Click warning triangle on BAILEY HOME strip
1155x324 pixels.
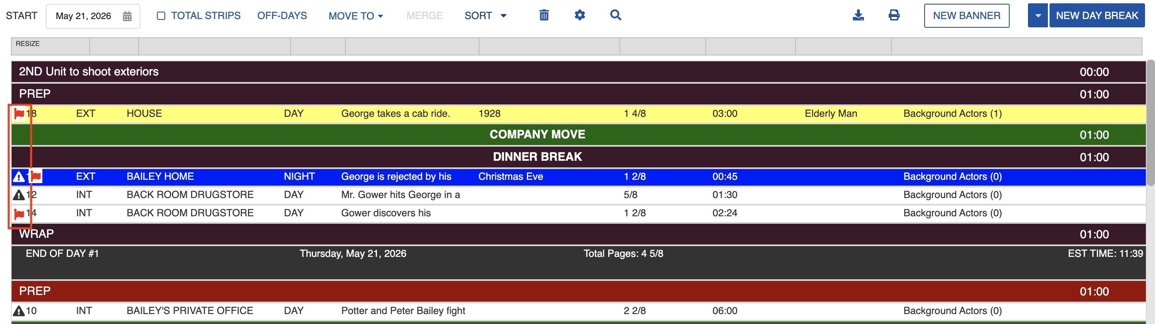[19, 177]
